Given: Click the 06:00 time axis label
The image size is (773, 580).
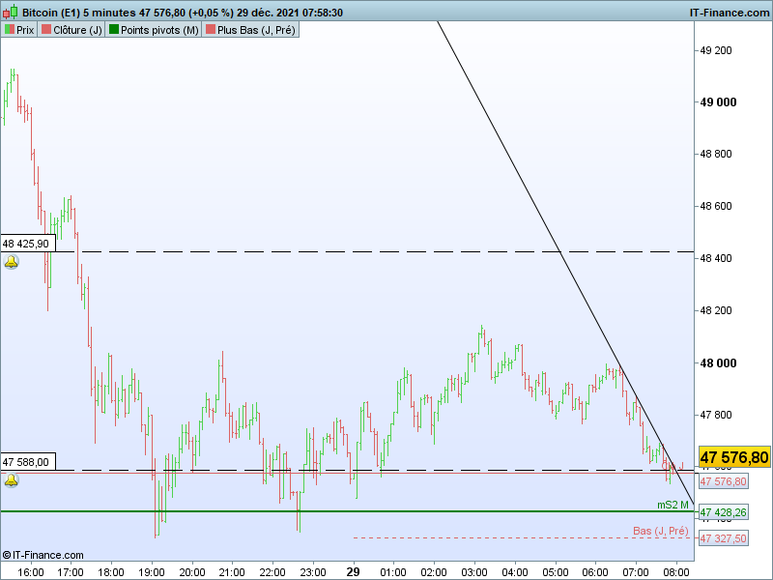Looking at the screenshot, I should [x=595, y=572].
